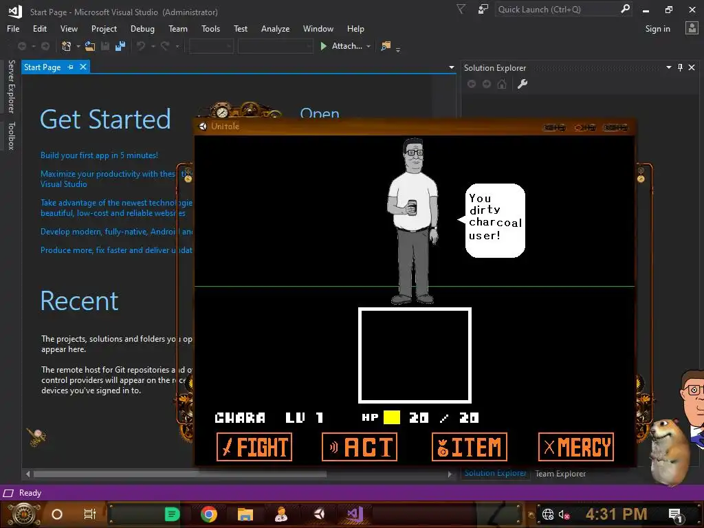Click the Save toolbar icon

point(105,46)
